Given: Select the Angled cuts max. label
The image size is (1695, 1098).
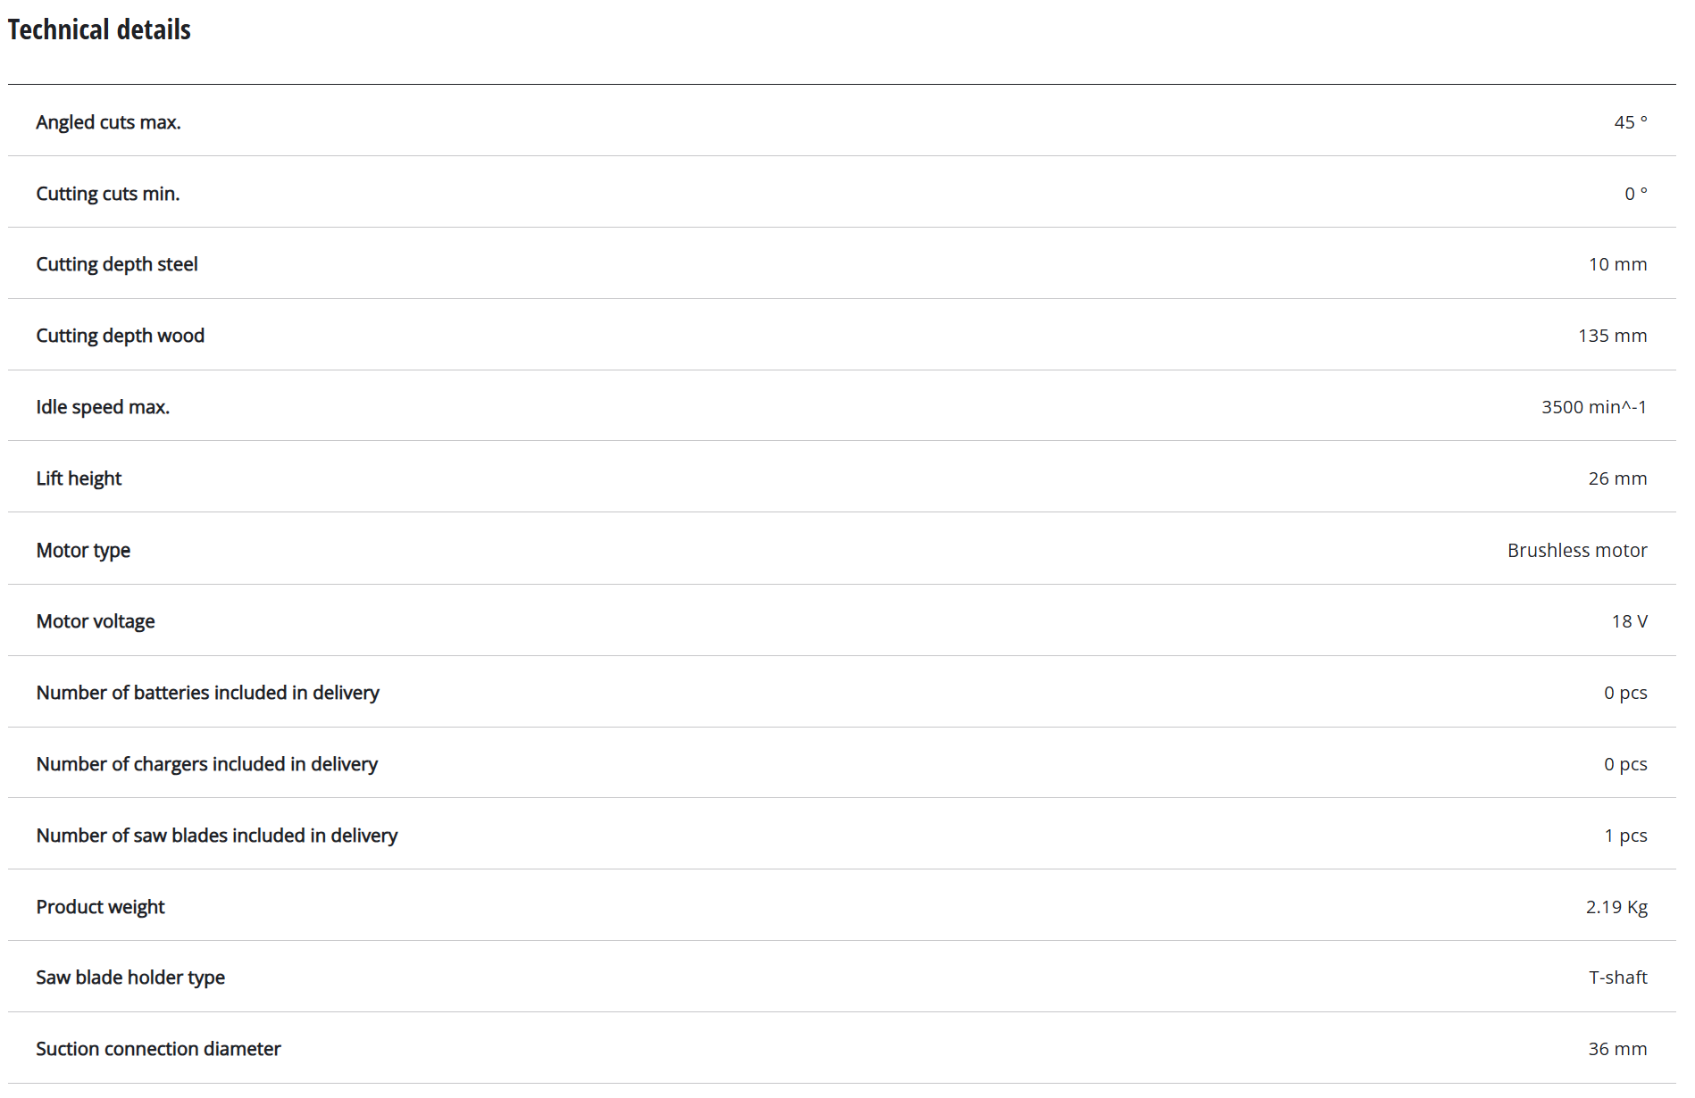Looking at the screenshot, I should coord(108,122).
